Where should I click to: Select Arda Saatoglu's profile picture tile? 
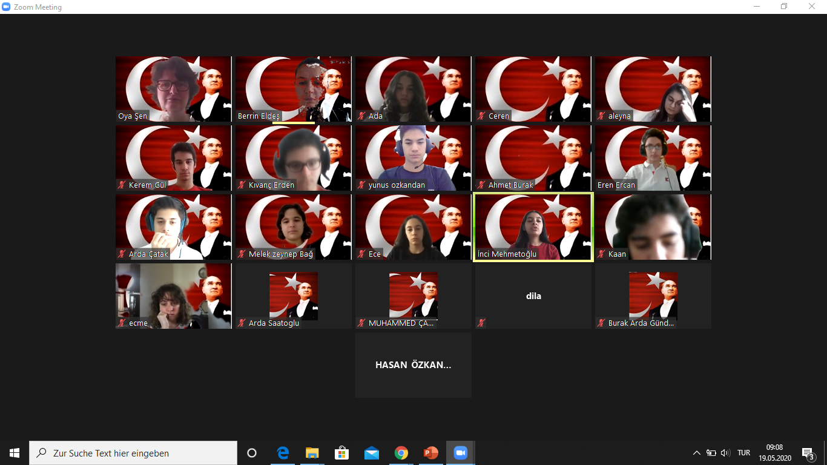click(294, 296)
